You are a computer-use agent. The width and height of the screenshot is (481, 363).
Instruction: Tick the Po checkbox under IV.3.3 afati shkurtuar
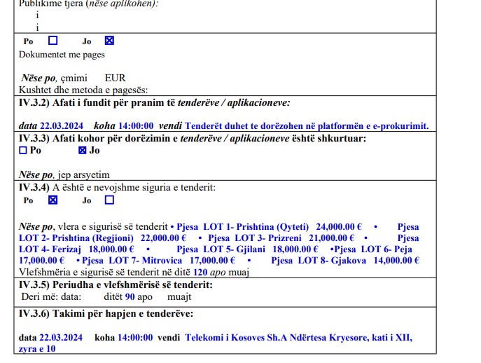(x=23, y=150)
